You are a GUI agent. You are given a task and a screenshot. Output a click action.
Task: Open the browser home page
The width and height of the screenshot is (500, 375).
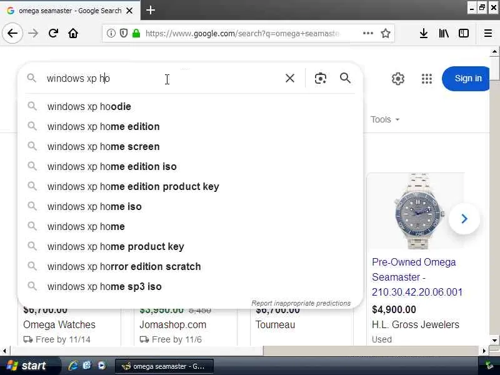(x=73, y=33)
